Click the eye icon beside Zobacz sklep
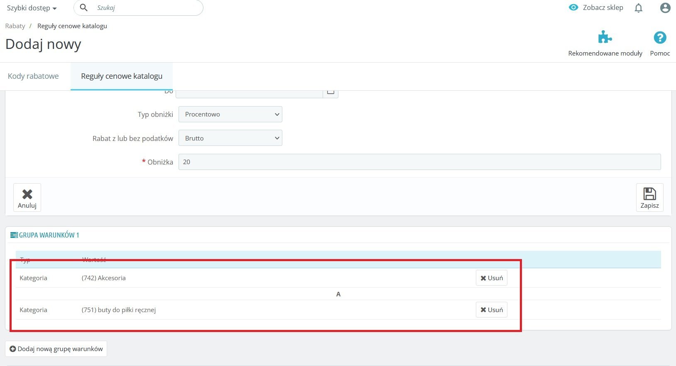 [573, 7]
